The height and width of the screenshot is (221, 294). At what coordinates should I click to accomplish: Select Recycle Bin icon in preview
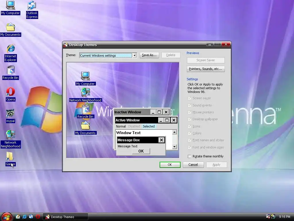click(86, 111)
